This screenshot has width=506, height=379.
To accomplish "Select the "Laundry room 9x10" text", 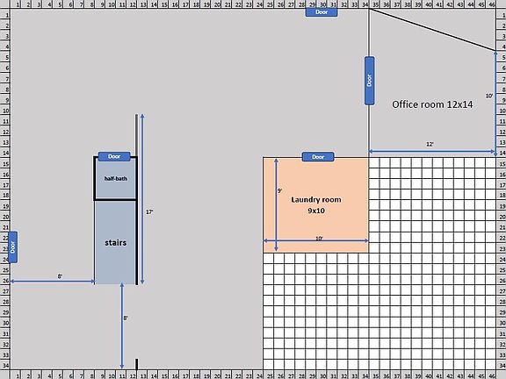I will pyautogui.click(x=316, y=205).
